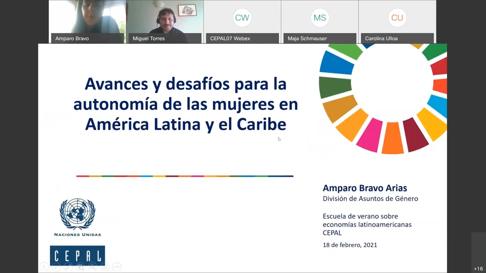Click the magnifier zoom icon in slideshow controls

[x=93, y=267]
